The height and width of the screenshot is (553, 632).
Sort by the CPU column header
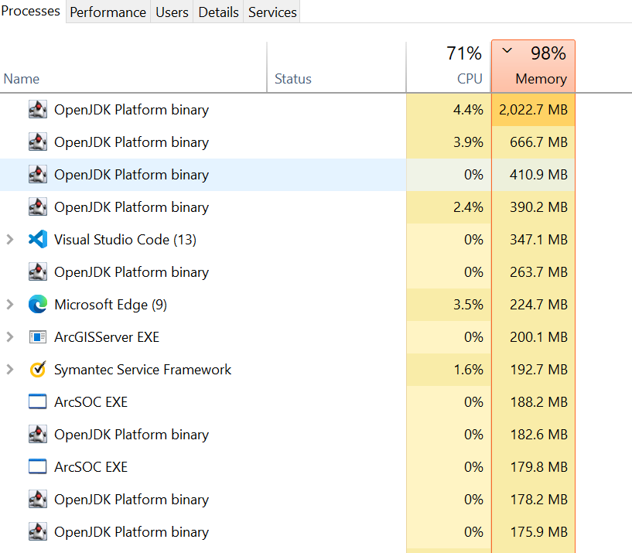pos(448,67)
